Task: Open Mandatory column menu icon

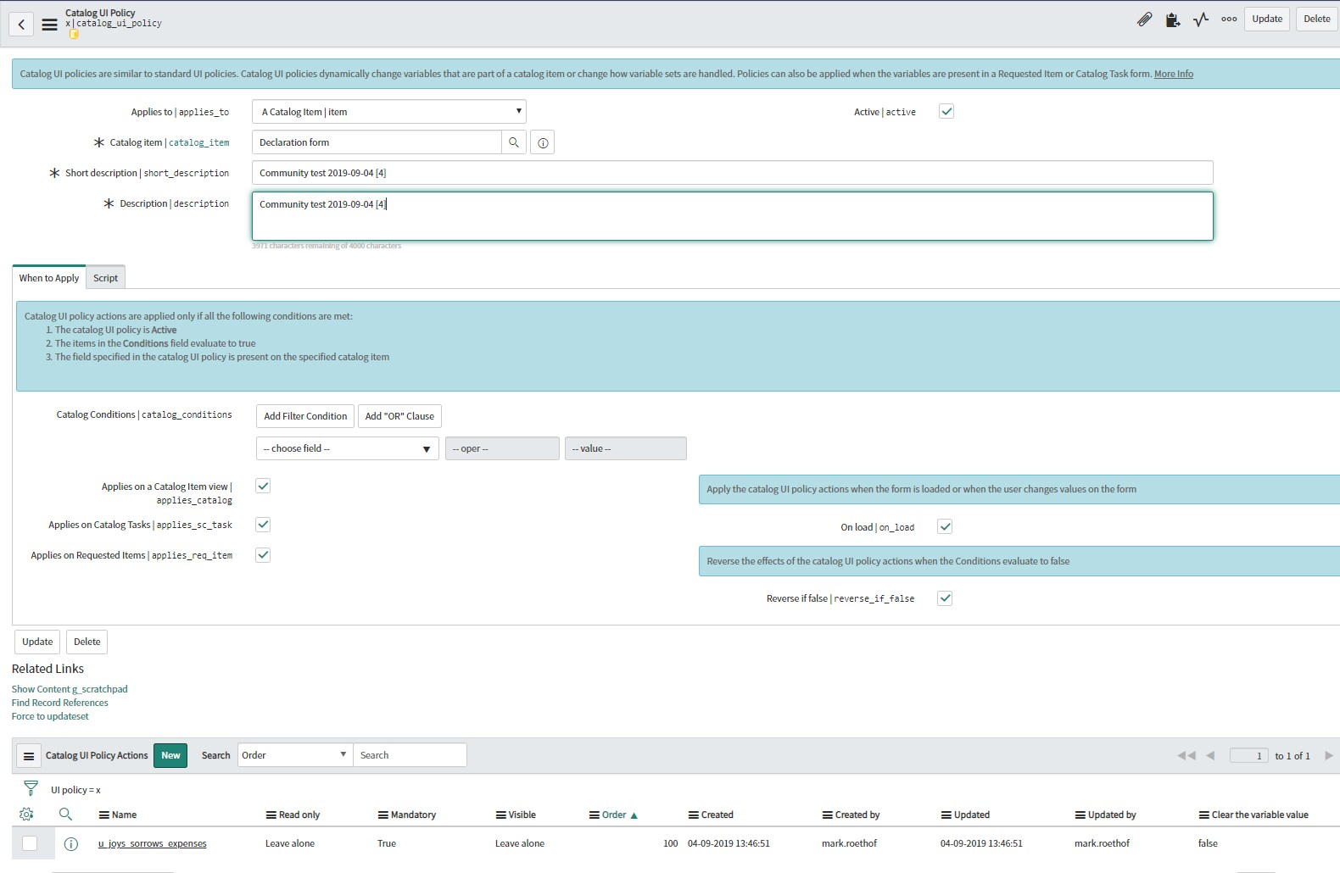Action: click(x=383, y=815)
